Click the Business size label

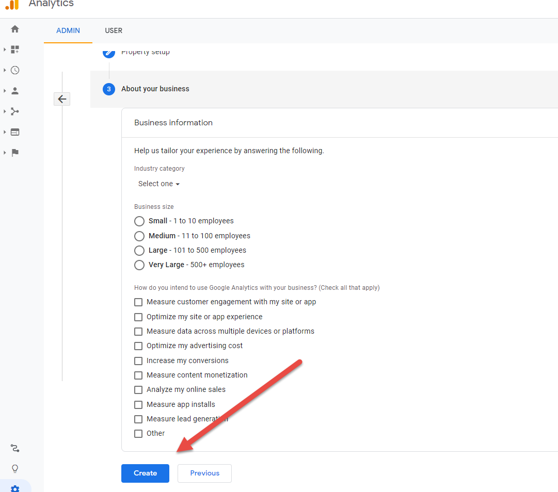click(154, 206)
